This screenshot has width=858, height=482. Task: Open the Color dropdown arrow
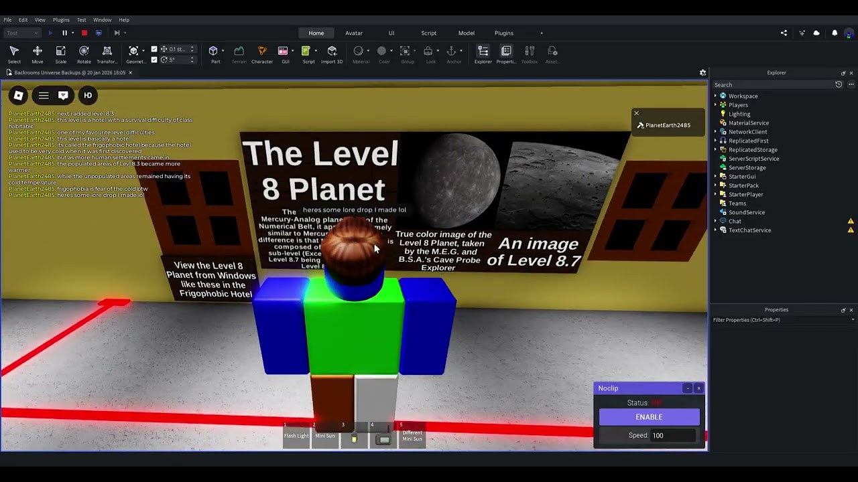391,51
